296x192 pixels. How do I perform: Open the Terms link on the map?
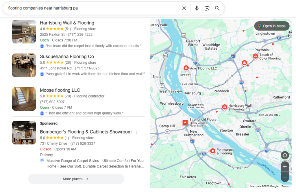pos(285,186)
